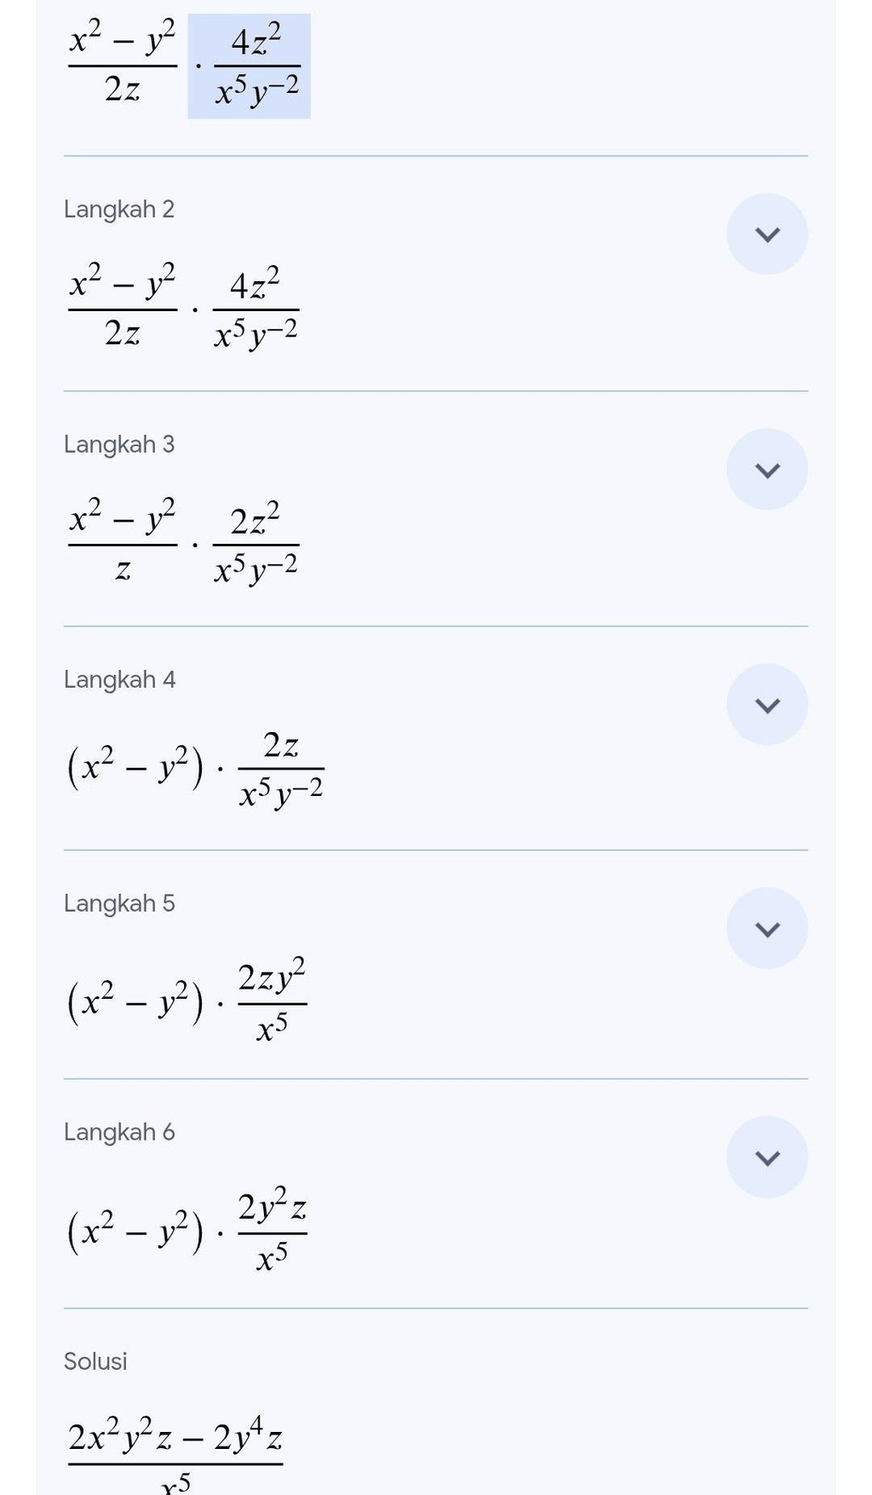
Task: Click the final solution 2x²y²z − 2y⁴z
Action: pyautogui.click(x=175, y=1438)
